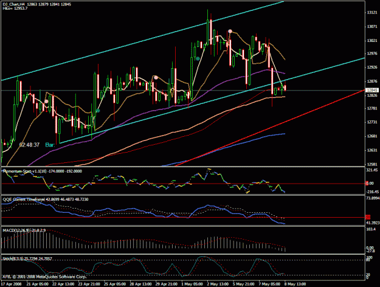Click the 13121 price axis label
Screen dimensions: 380x287
pyautogui.click(x=371, y=12)
